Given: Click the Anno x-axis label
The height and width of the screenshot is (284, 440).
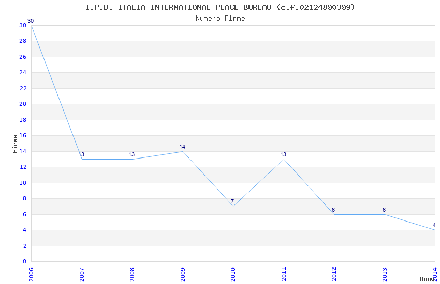Looking at the screenshot, I should tap(427, 279).
